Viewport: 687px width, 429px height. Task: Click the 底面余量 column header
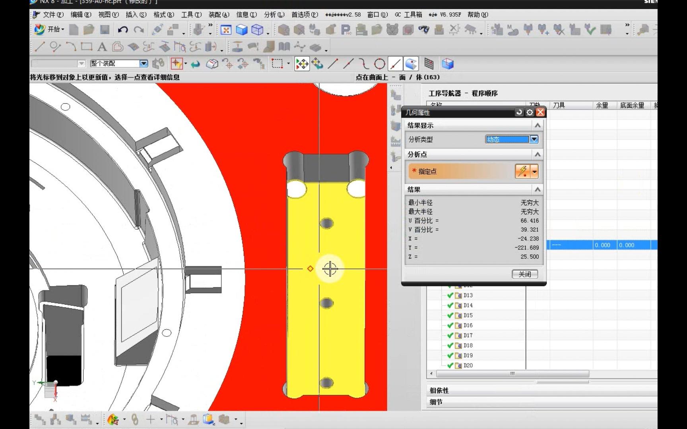(x=634, y=105)
